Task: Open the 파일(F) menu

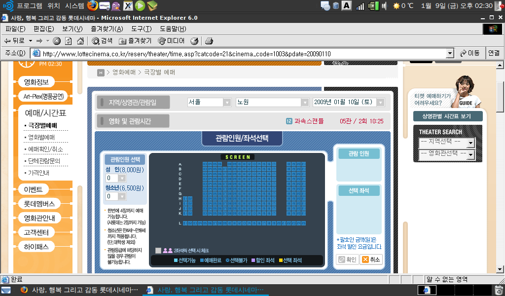Action: (x=15, y=29)
